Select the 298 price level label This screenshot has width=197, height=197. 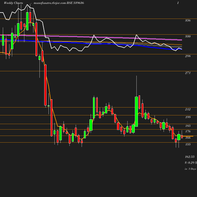(x=188, y=56)
